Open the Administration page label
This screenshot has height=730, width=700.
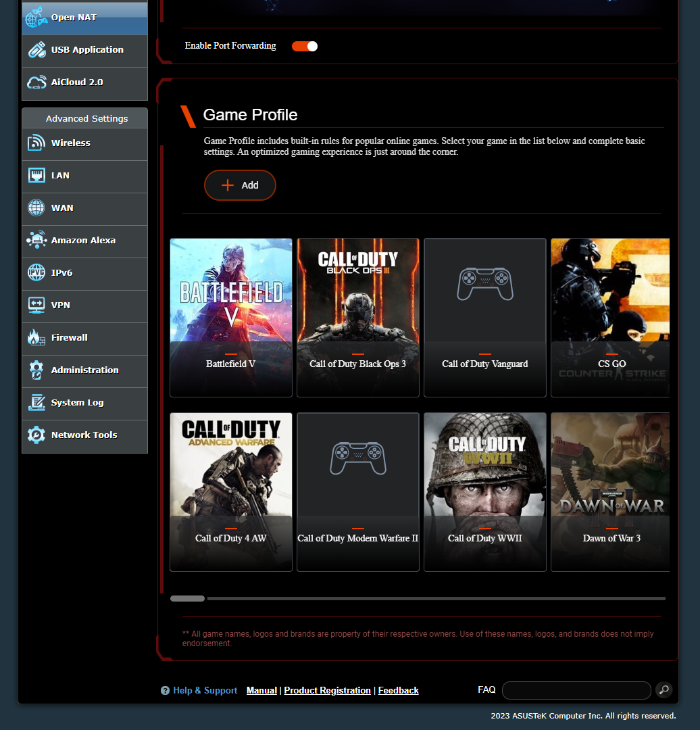[x=84, y=370]
